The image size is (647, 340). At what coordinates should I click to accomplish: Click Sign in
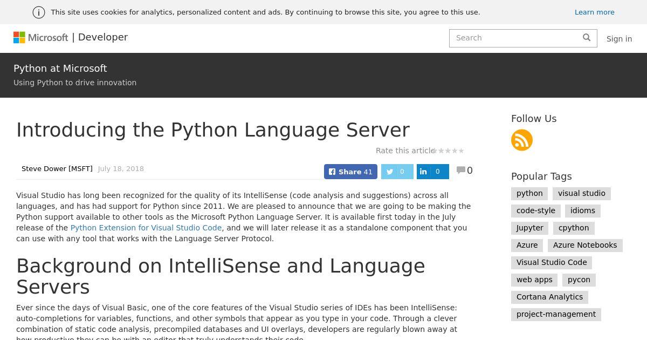[619, 39]
